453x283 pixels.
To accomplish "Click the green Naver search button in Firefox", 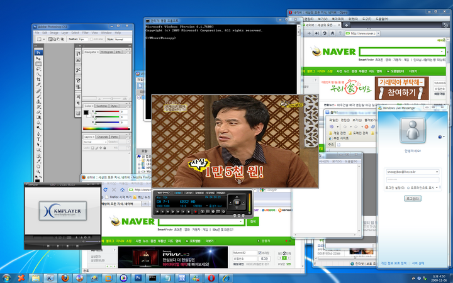I will [x=253, y=221].
